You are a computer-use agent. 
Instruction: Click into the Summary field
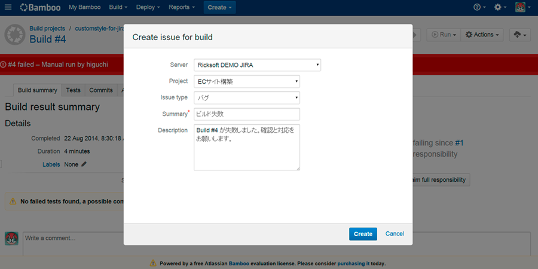pyautogui.click(x=247, y=114)
